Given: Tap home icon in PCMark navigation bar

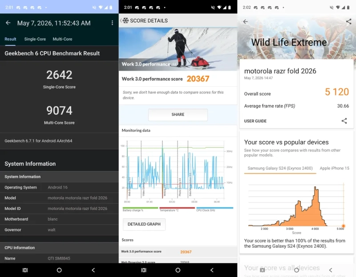Looking at the screenshot, I should tap(178, 270).
